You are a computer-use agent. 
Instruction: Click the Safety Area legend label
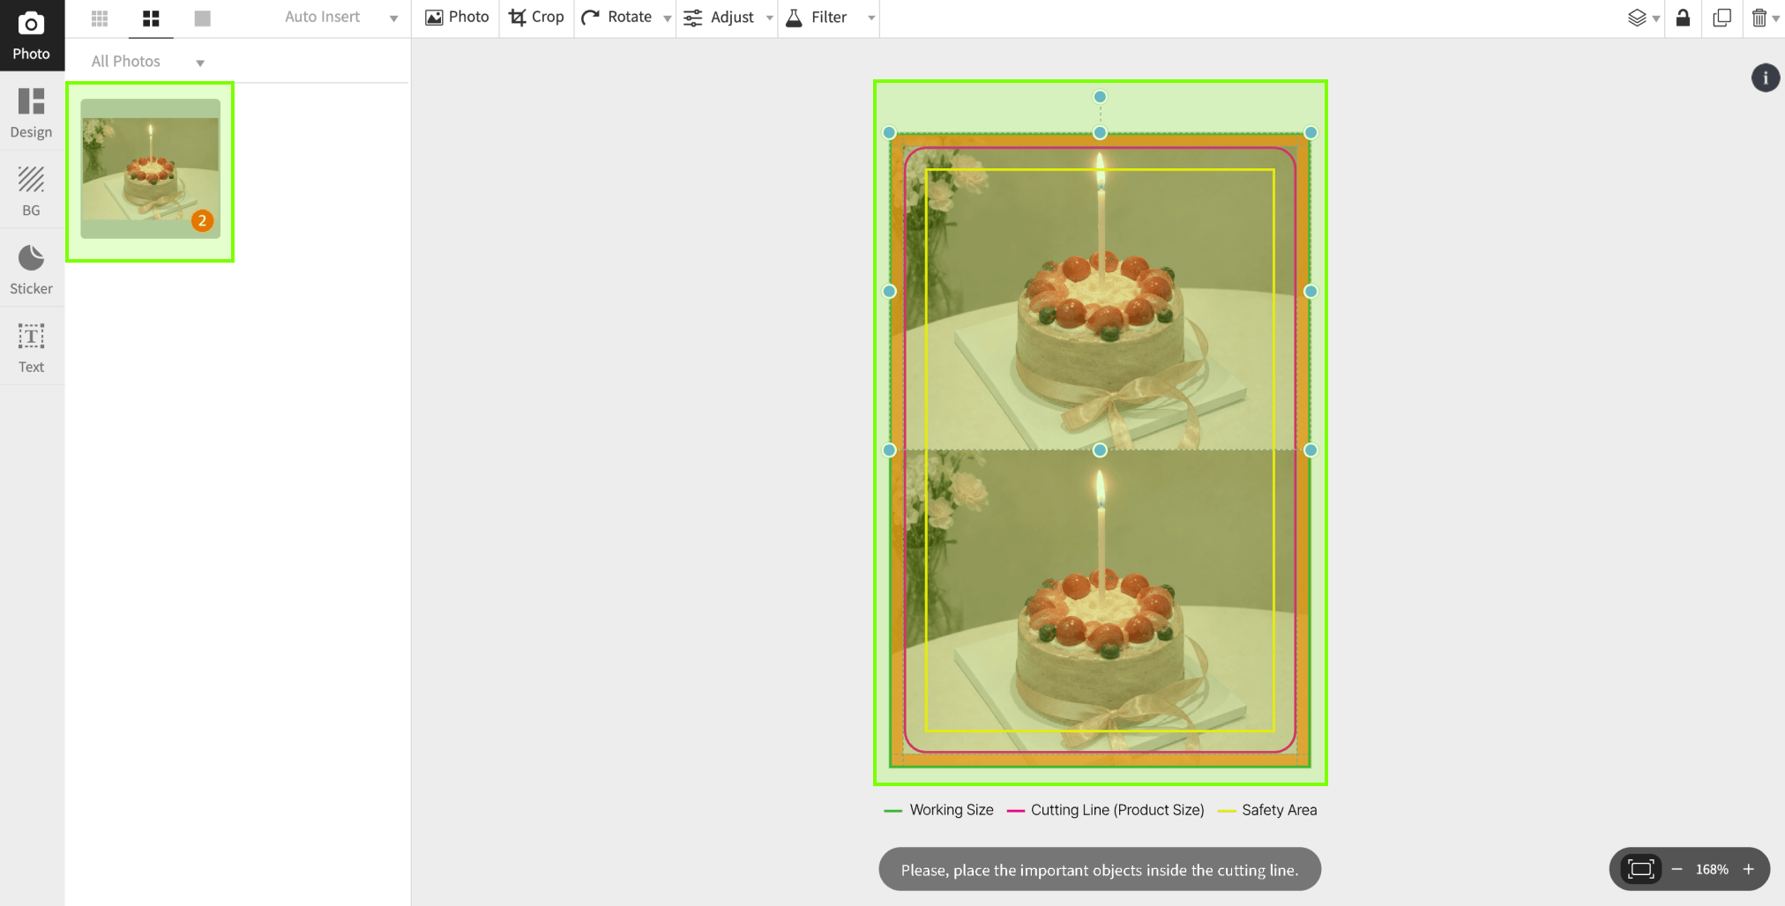[x=1279, y=810]
